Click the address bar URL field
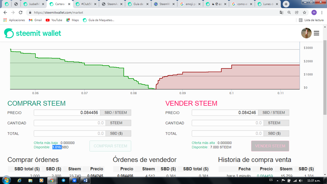 [154, 12]
